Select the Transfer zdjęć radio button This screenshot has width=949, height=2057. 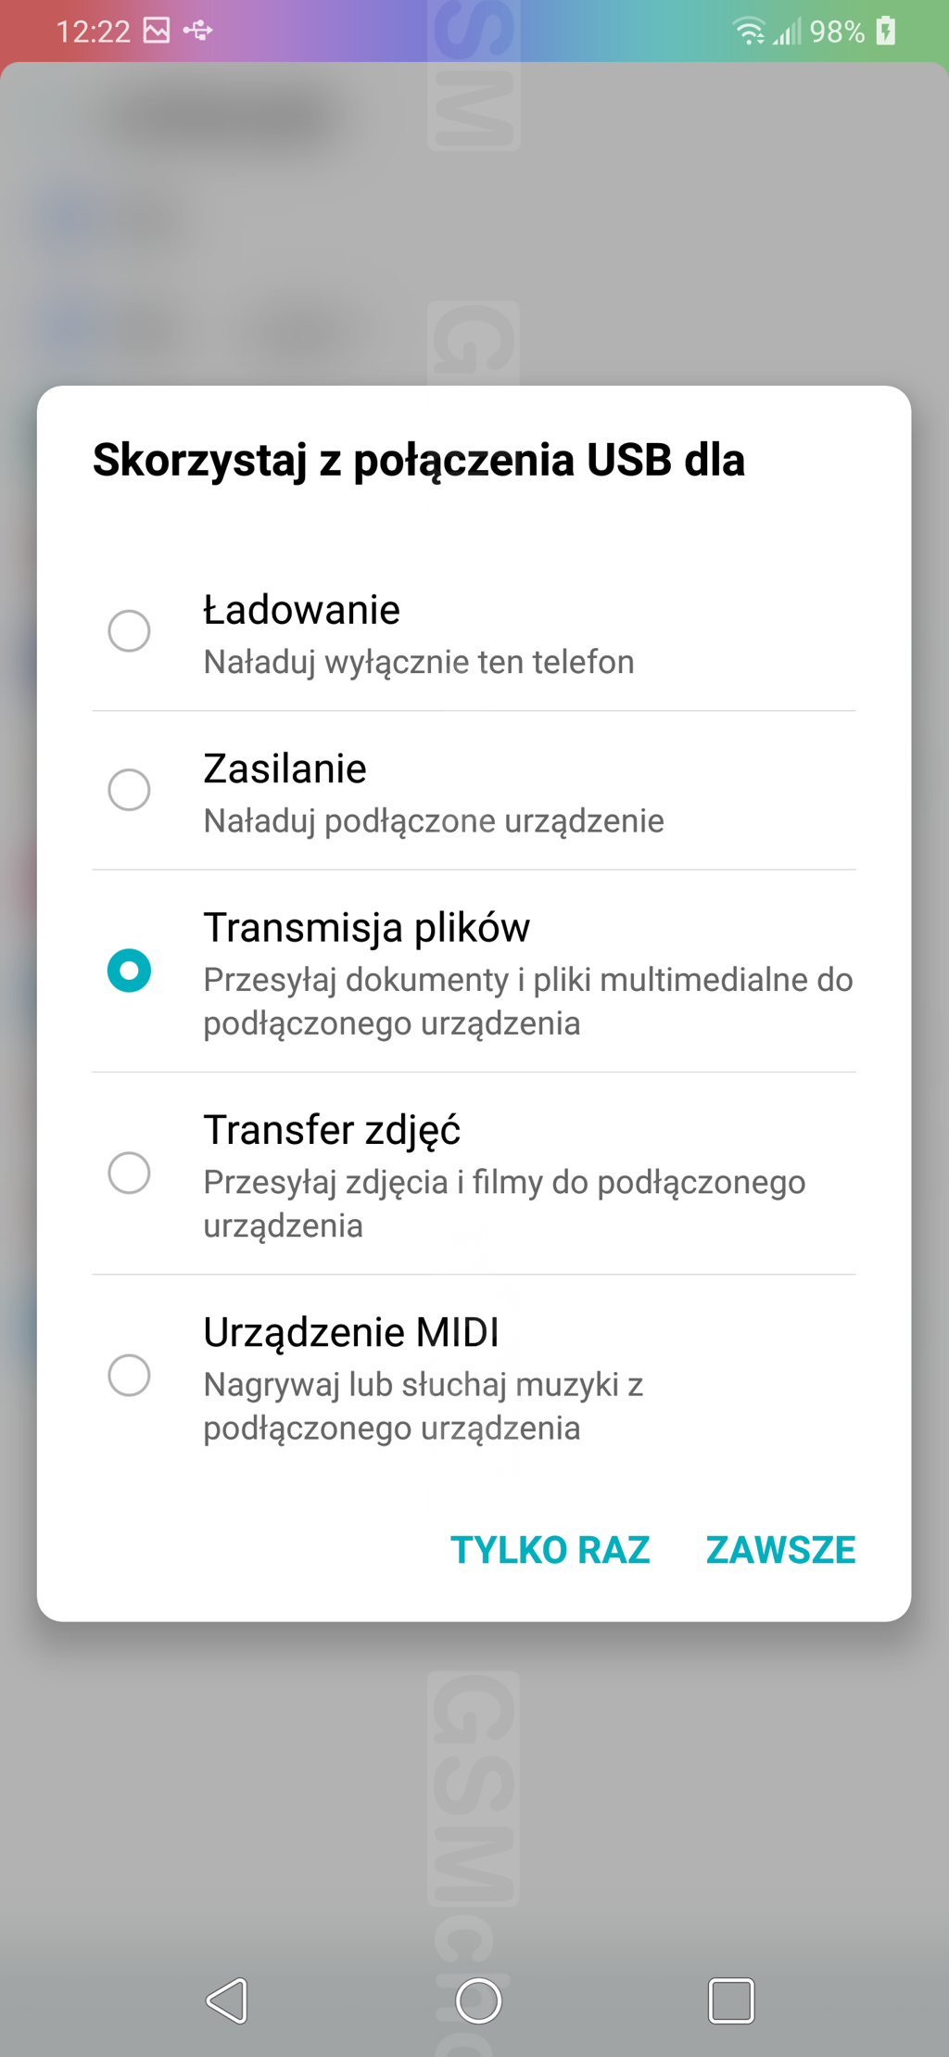(x=130, y=1173)
